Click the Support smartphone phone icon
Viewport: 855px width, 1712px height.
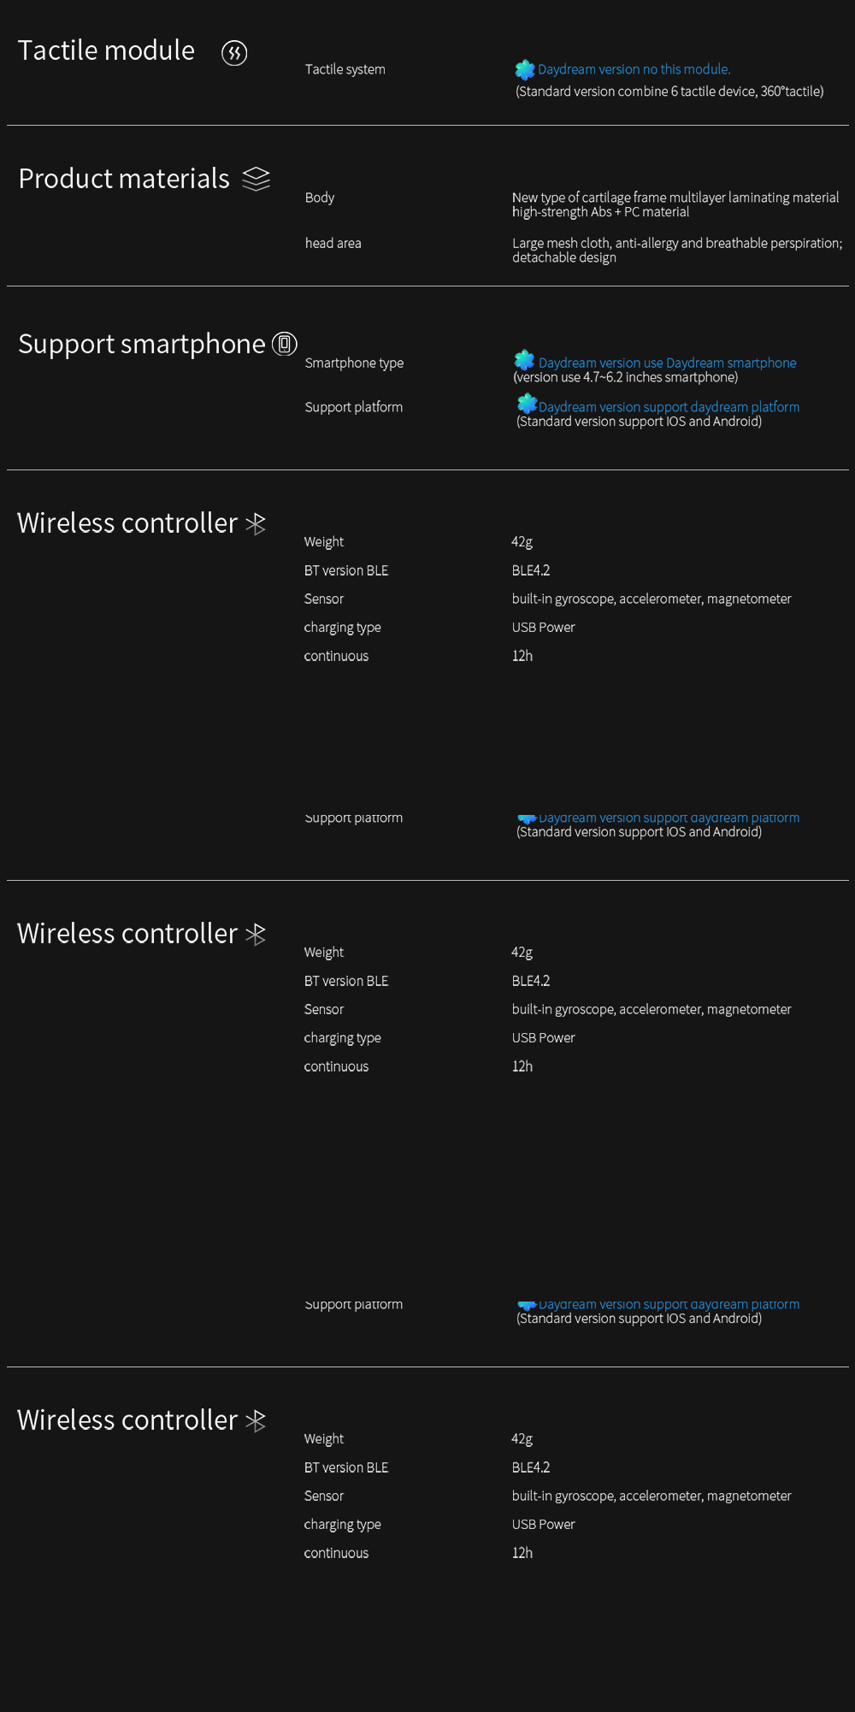[285, 344]
